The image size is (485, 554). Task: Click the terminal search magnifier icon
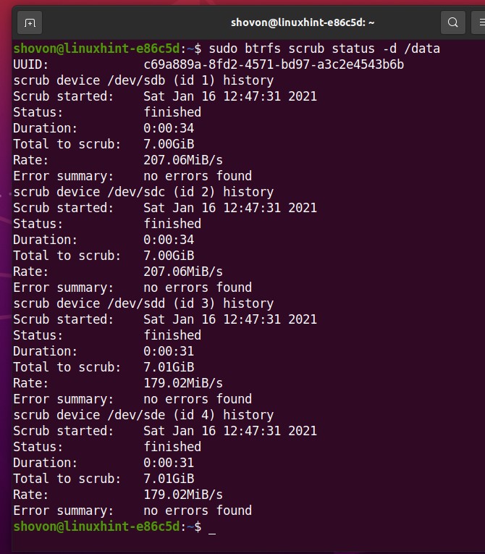pyautogui.click(x=452, y=22)
